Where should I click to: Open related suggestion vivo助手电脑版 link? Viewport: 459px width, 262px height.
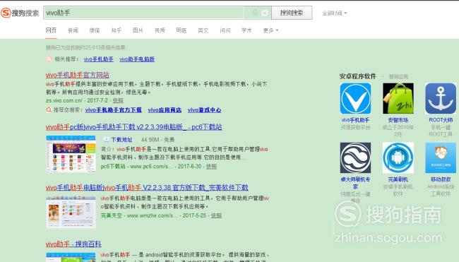tap(137, 59)
